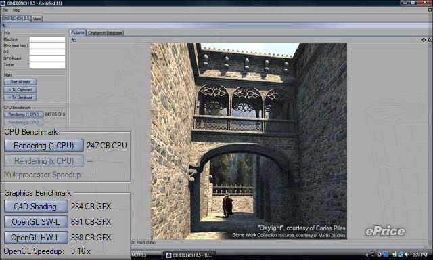This screenshot has width=433, height=260.
Task: Click into the GFX-Board input field
Action: (47, 59)
